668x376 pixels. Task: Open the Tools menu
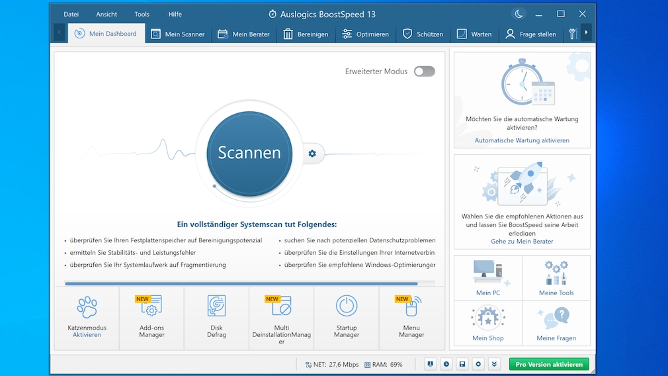click(x=142, y=14)
